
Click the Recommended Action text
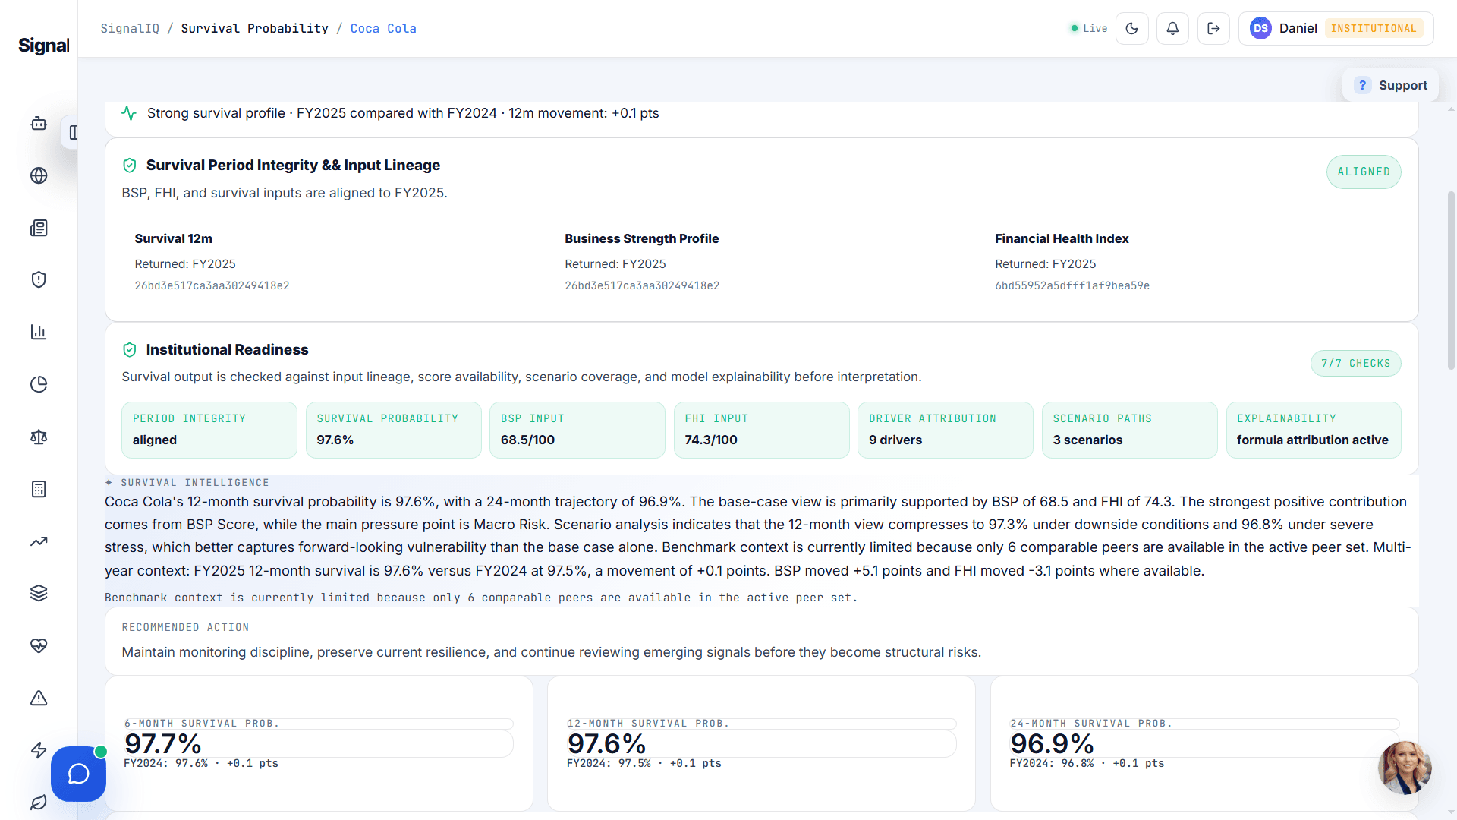[552, 652]
